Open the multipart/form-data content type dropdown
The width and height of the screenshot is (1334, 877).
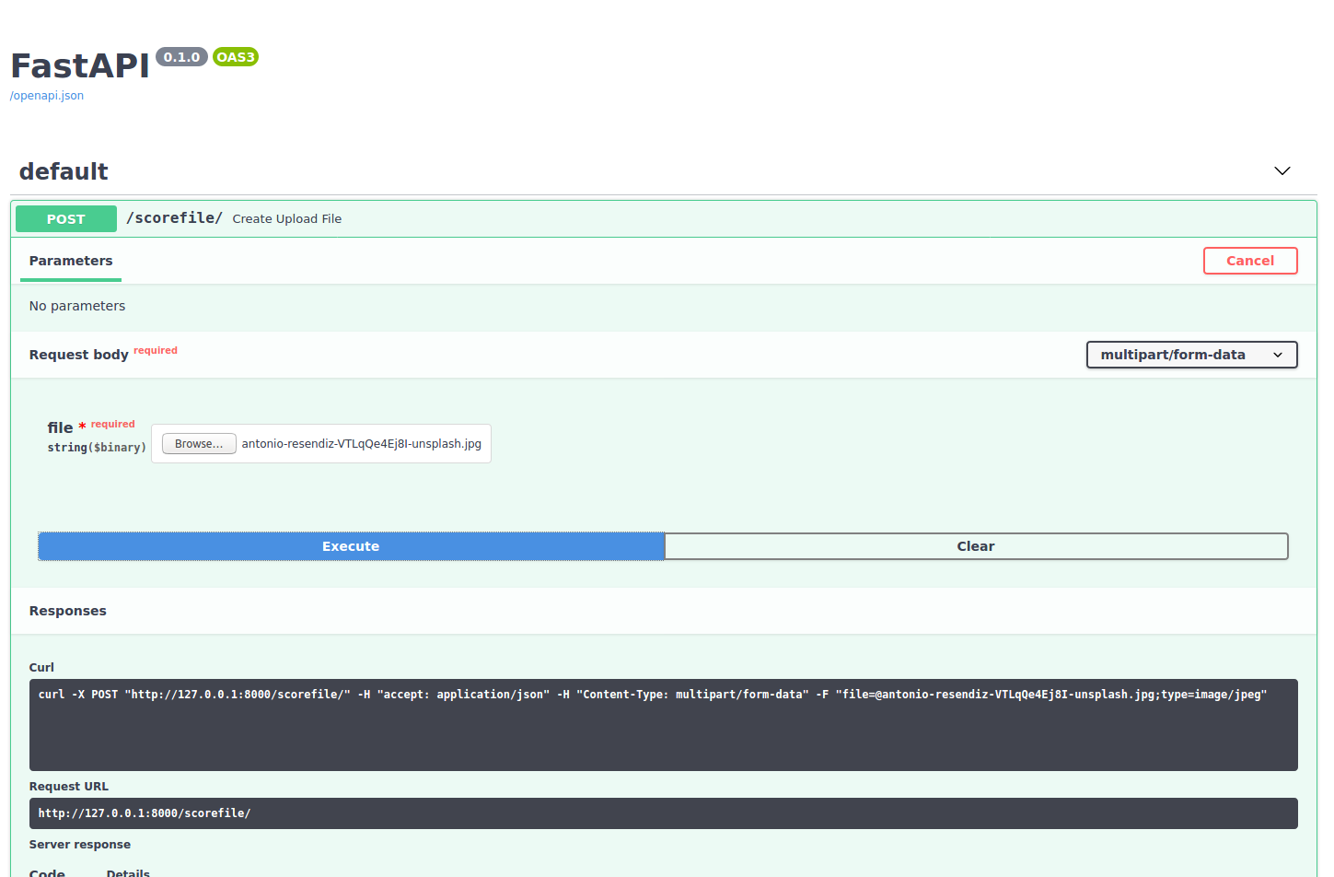1191,355
